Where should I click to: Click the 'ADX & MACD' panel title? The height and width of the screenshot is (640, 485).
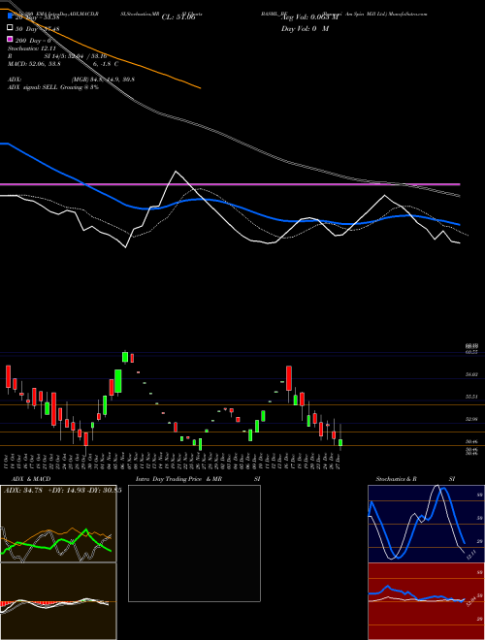click(31, 479)
